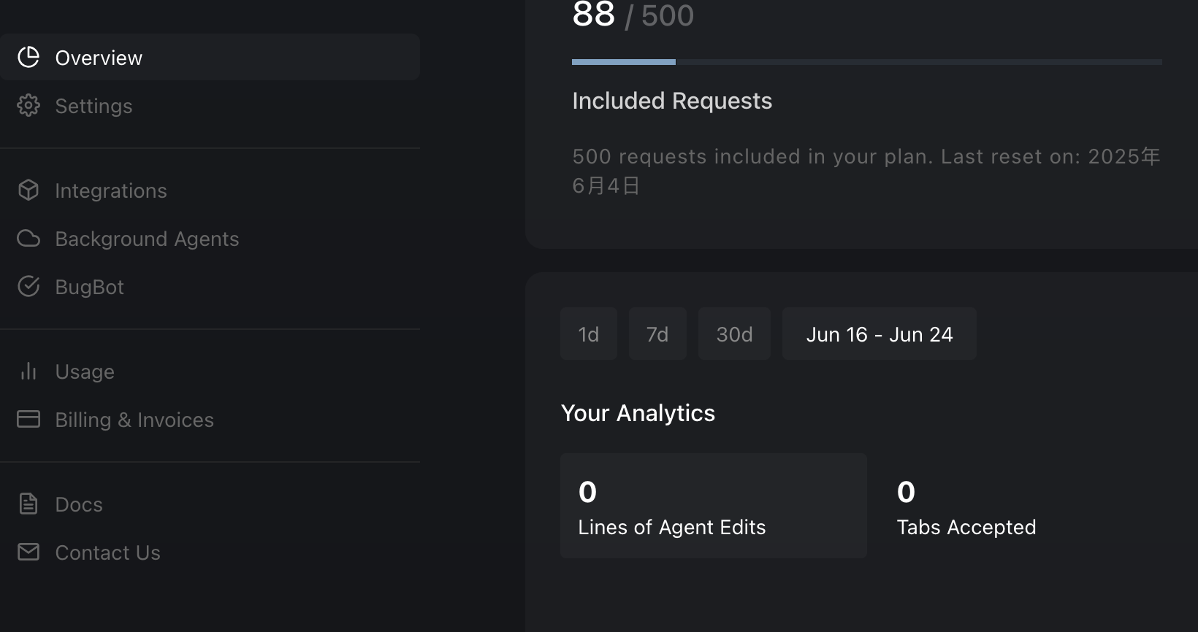Open the Jun 16 - Jun 24 date picker
This screenshot has height=632, width=1198.
(x=880, y=334)
